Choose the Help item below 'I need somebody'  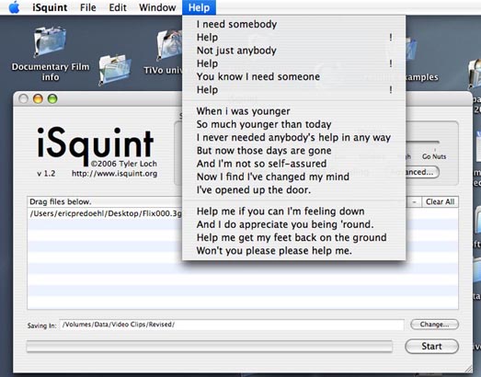[294, 38]
